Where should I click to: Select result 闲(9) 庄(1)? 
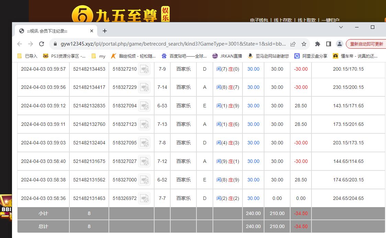pyautogui.click(x=228, y=161)
